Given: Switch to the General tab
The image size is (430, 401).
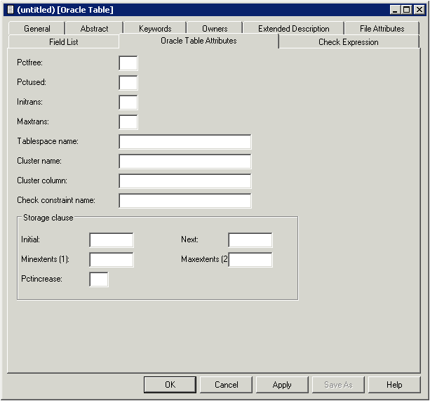Looking at the screenshot, I should point(37,29).
